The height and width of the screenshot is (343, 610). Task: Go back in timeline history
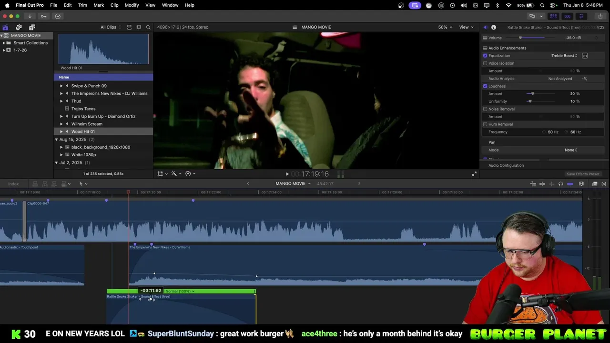(x=248, y=183)
